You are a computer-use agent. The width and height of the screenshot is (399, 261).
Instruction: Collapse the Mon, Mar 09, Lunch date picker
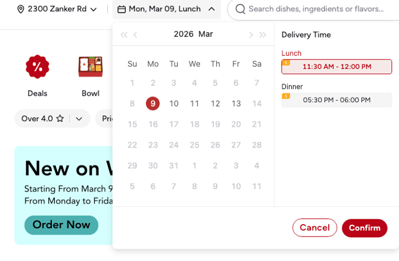(211, 10)
